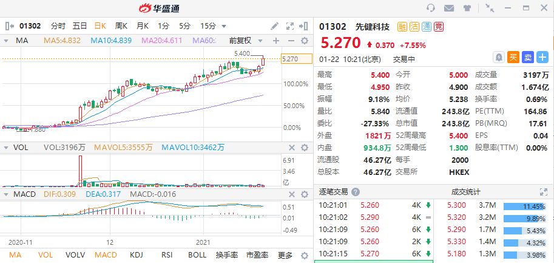The height and width of the screenshot is (263, 554).
Task: Open help icon next to 逐笔交易
Action: click(356, 192)
